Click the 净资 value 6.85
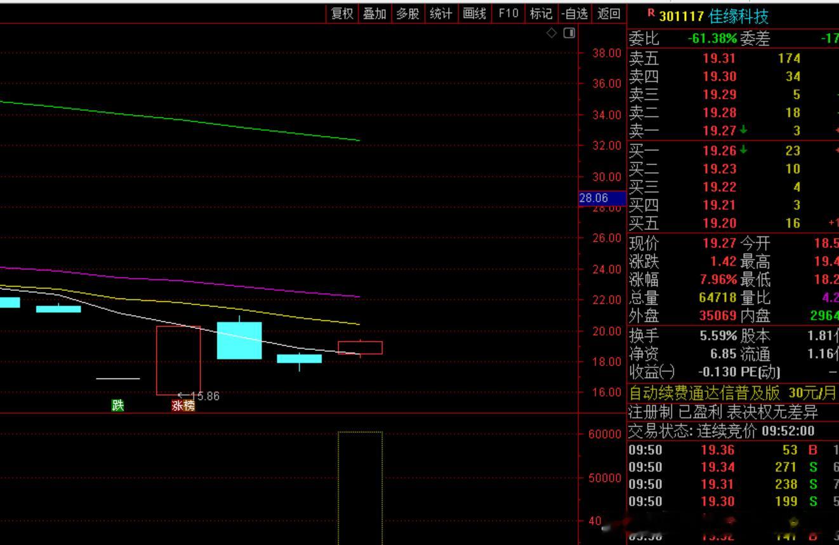This screenshot has height=545, width=839. tap(723, 353)
